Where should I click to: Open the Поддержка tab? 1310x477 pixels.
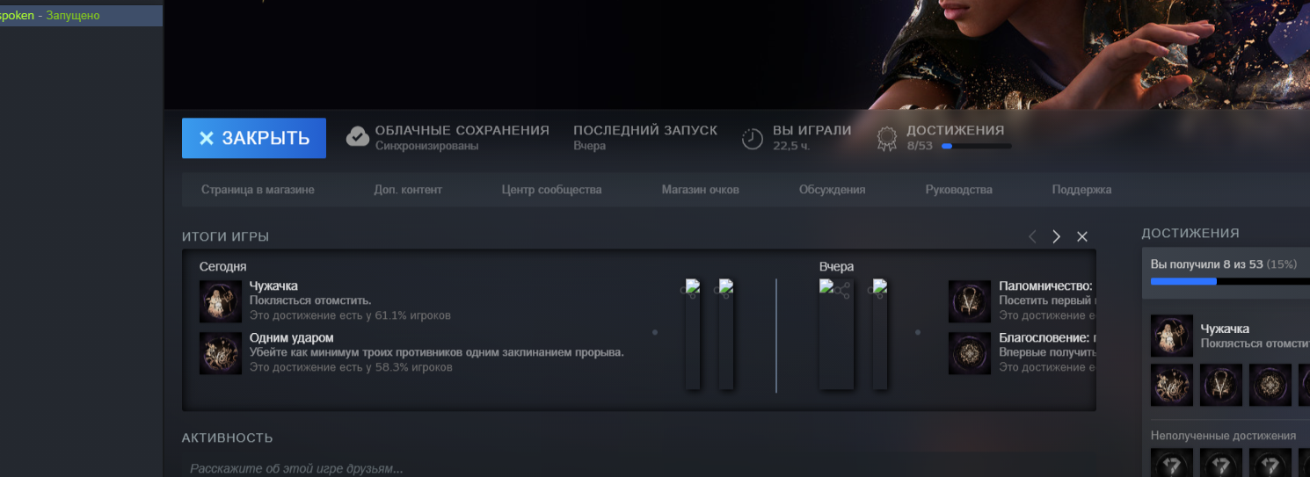(x=1081, y=190)
